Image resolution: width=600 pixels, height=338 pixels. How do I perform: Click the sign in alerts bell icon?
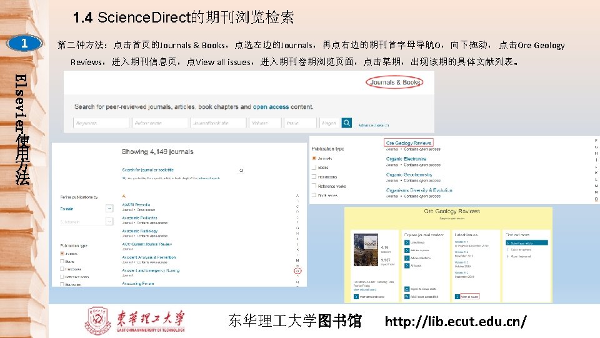407,289
